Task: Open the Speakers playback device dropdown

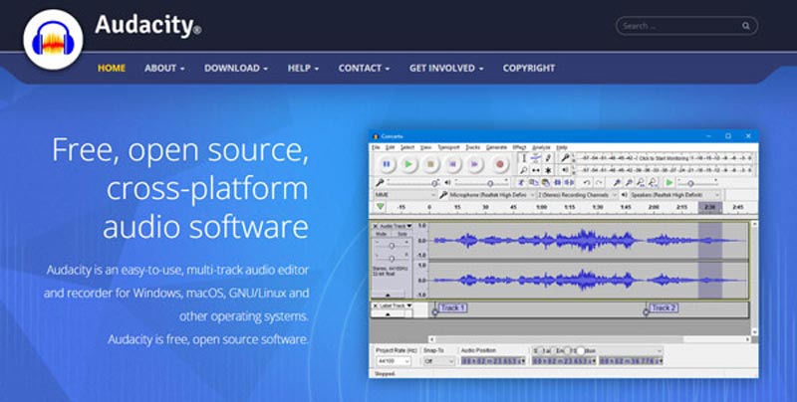Action: 674,195
